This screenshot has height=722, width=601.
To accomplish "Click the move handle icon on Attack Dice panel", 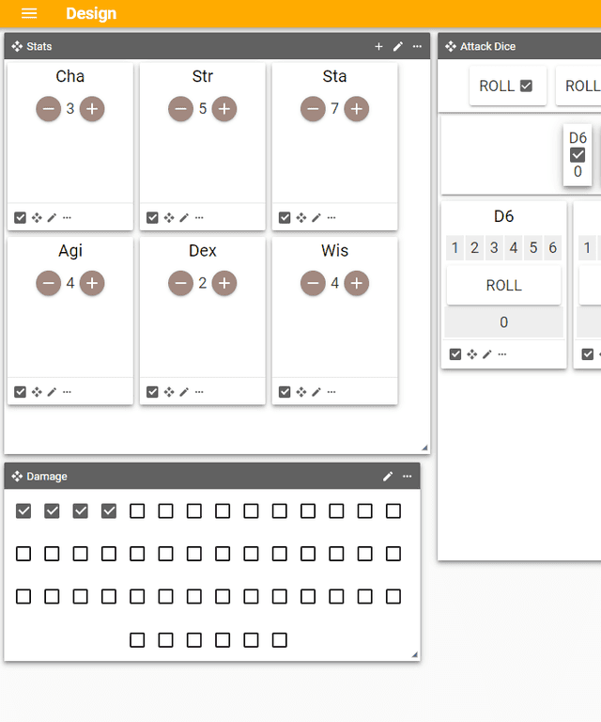I will pyautogui.click(x=451, y=46).
